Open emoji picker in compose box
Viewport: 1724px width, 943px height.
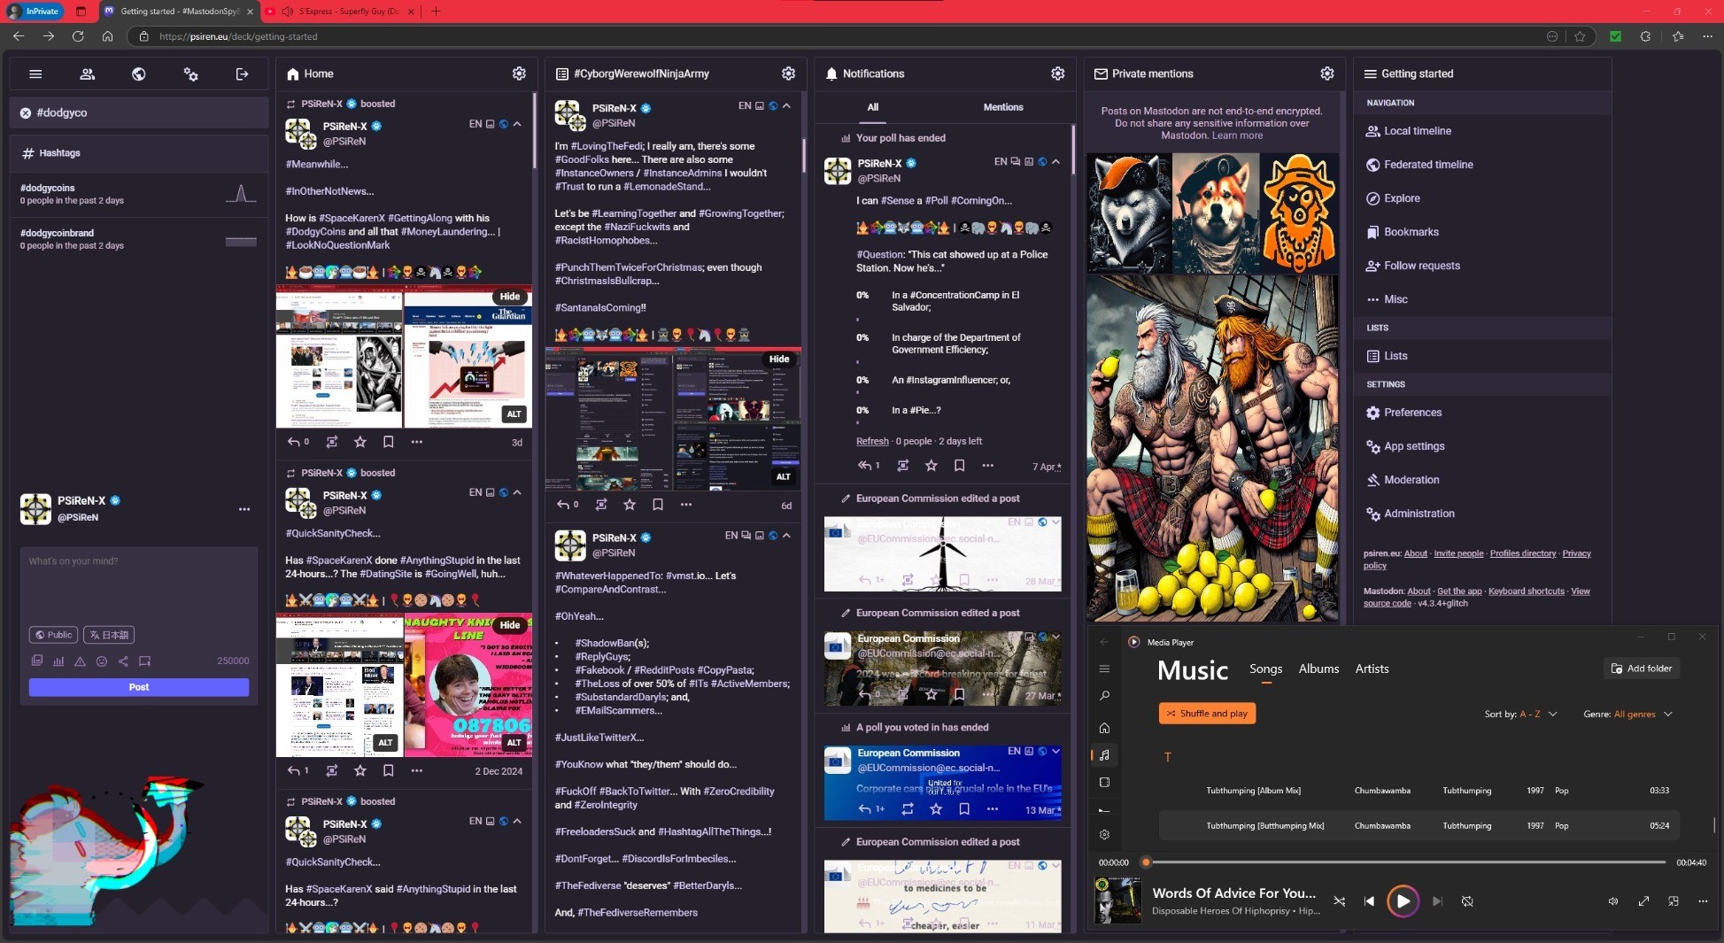(101, 661)
